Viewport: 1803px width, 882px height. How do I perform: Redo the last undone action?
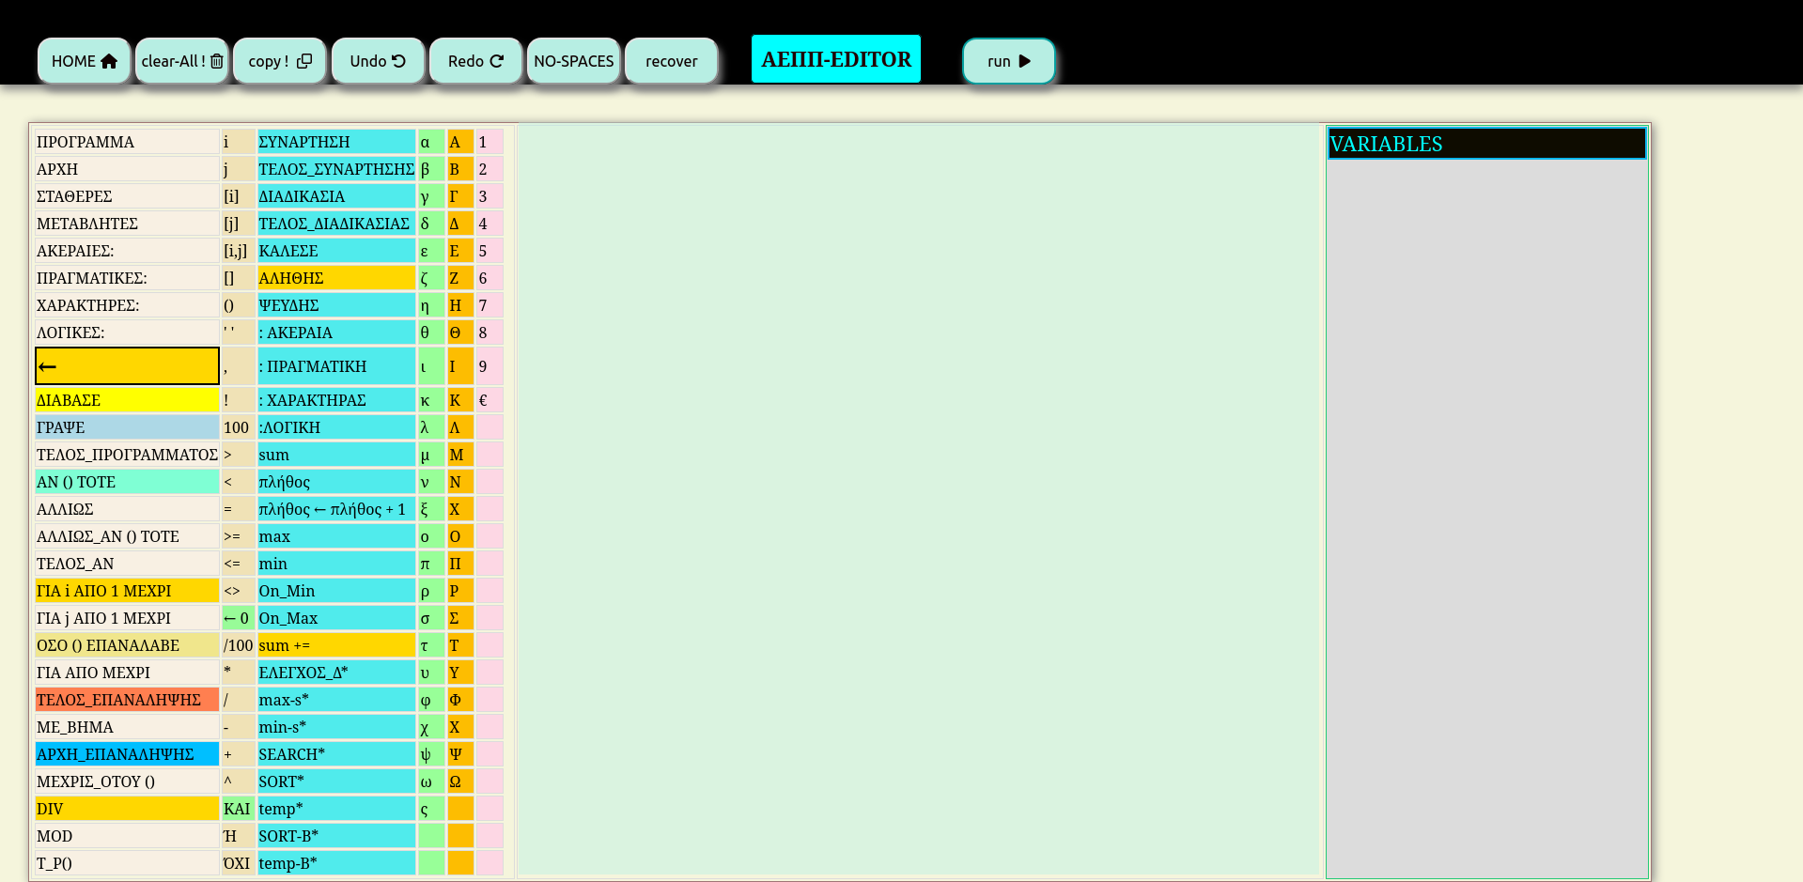pyautogui.click(x=475, y=61)
